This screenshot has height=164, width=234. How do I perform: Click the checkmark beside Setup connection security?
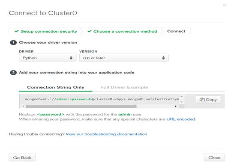click(17, 31)
